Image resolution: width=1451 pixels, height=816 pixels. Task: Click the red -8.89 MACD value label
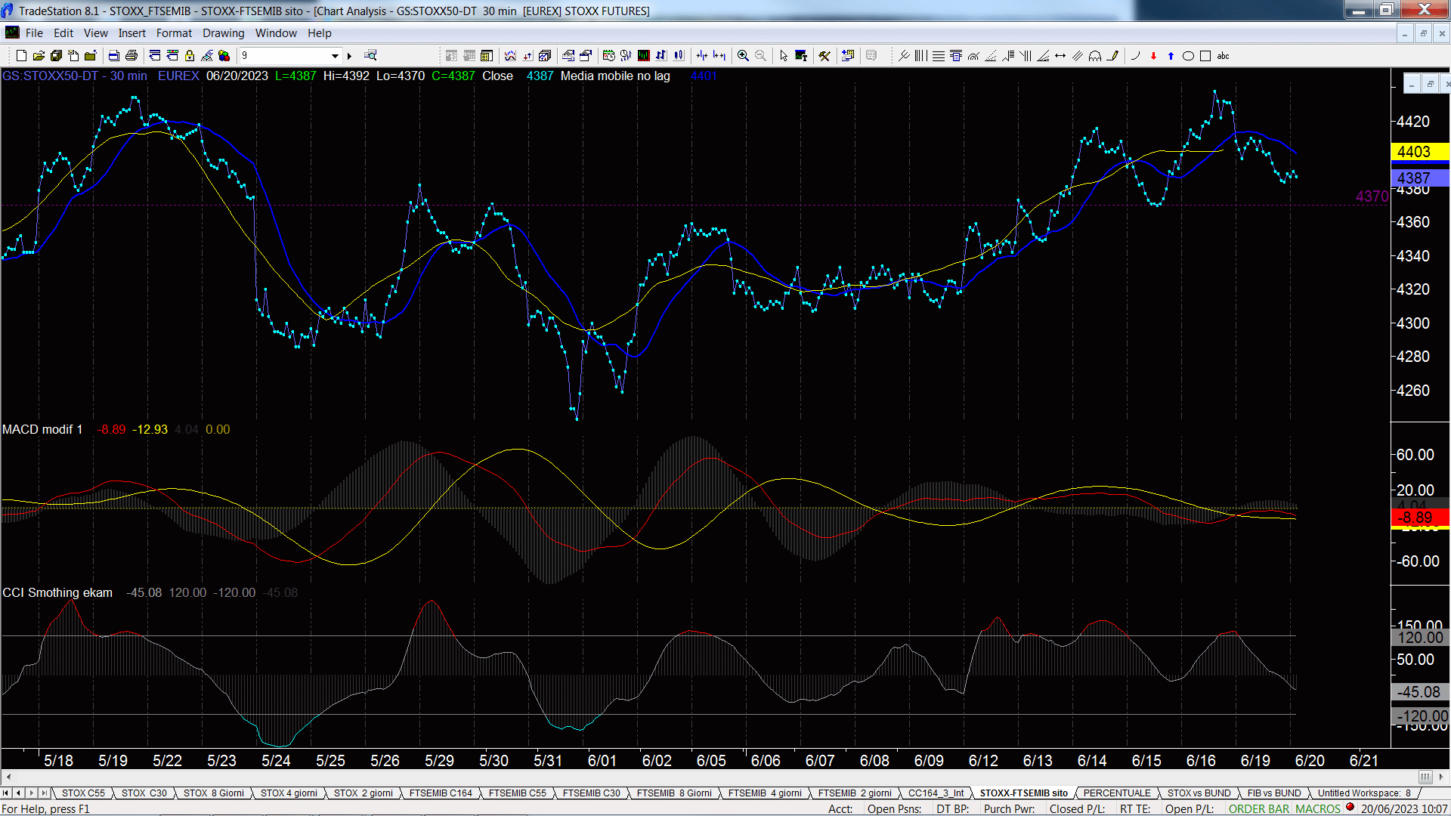tap(1419, 518)
